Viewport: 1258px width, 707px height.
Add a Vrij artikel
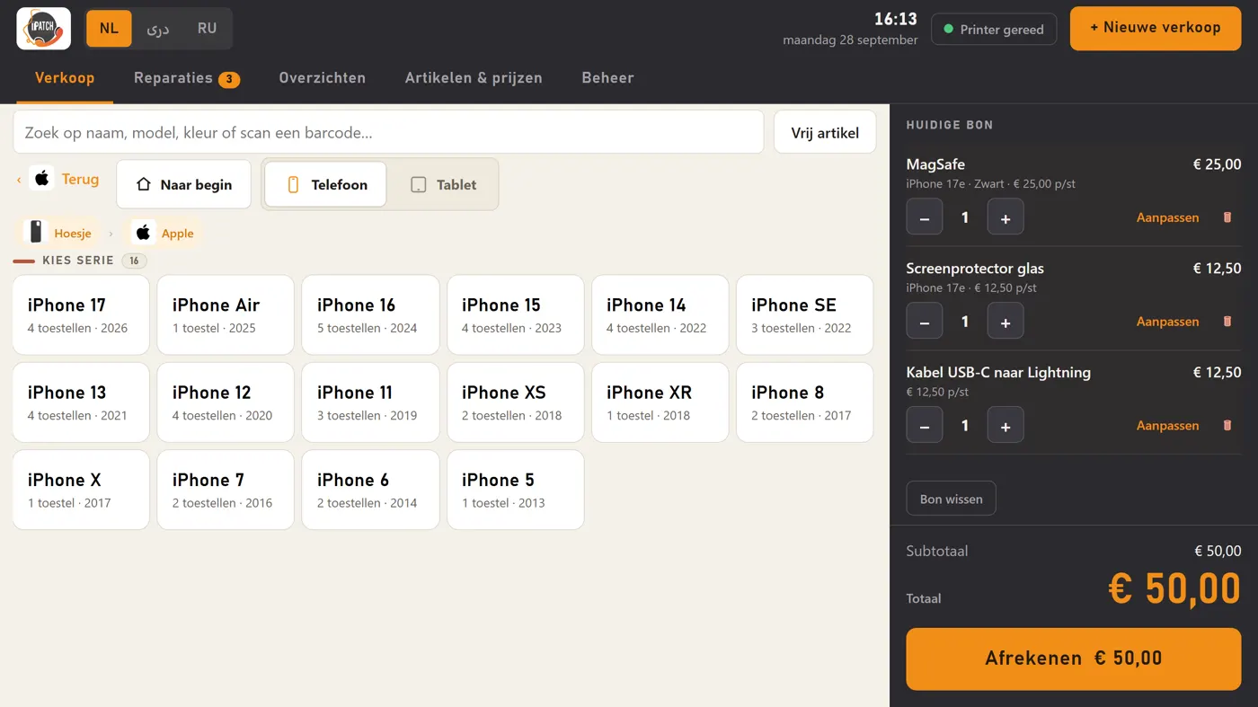(x=825, y=133)
